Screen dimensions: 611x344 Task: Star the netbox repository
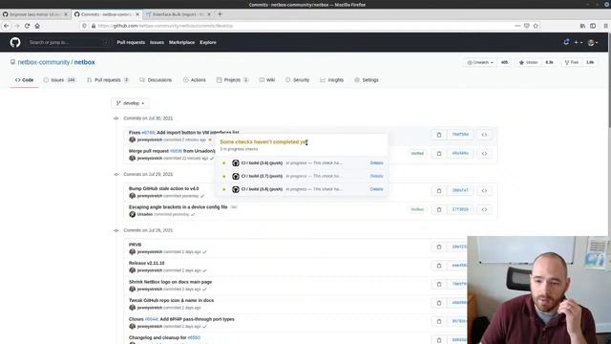tap(529, 62)
